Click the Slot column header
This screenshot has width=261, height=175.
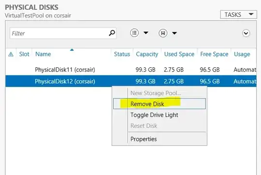(24, 54)
